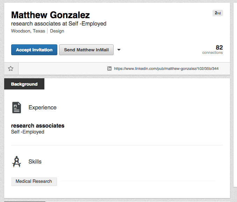Image resolution: width=237 pixels, height=202 pixels.
Task: Click the 2nd degree connection badge
Action: click(x=217, y=13)
